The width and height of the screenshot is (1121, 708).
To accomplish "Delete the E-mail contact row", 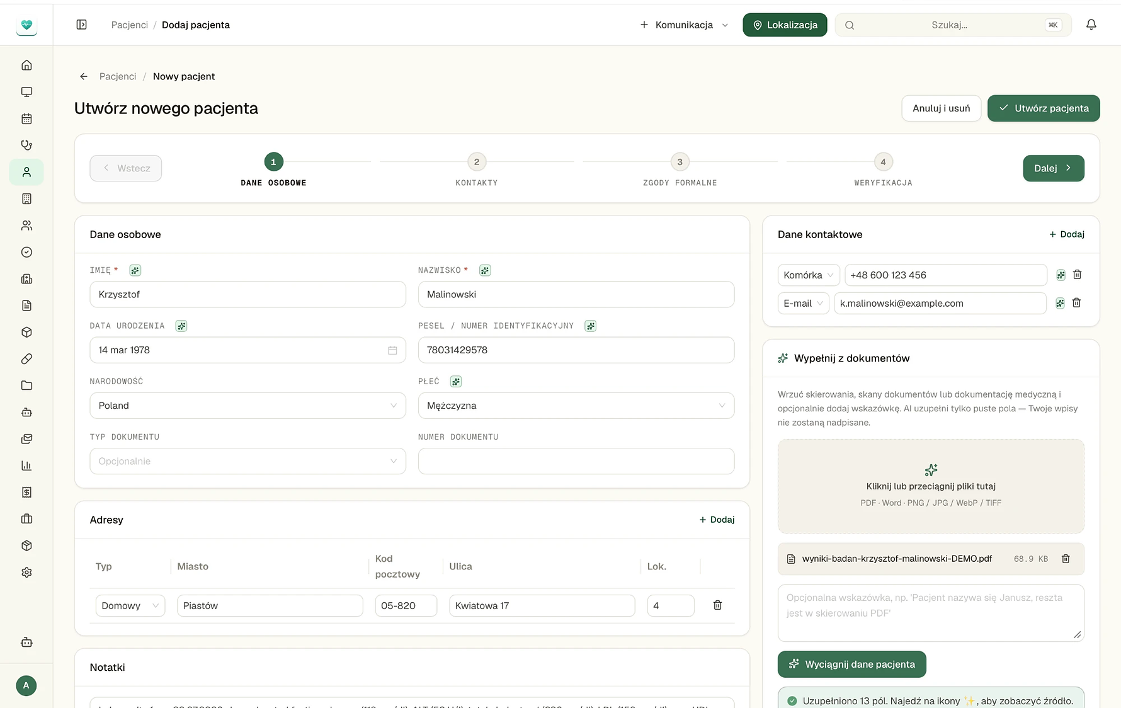I will [1077, 303].
